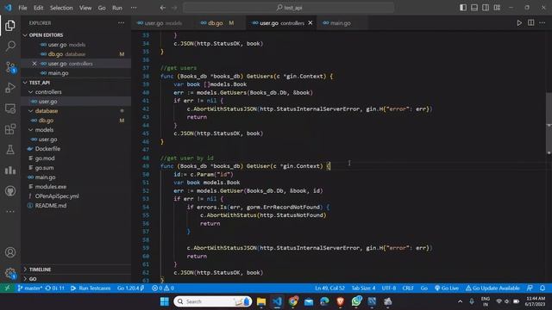Open the GitHub view in activity bar
The width and height of the screenshot is (552, 310).
point(10,191)
